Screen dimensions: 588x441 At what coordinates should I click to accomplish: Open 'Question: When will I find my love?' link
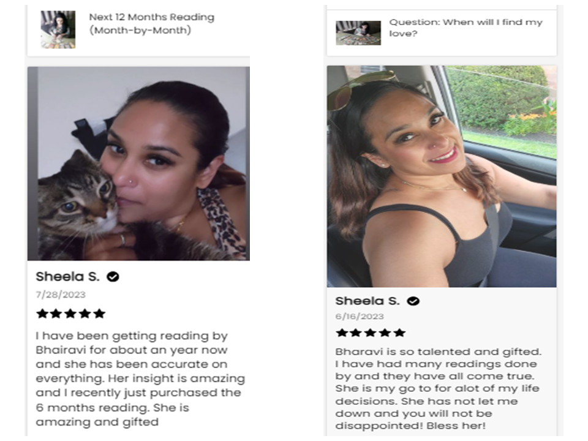pyautogui.click(x=466, y=28)
